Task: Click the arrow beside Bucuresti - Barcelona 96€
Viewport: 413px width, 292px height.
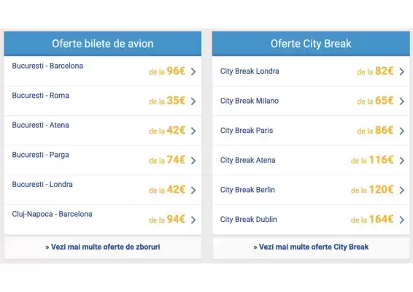Action: (193, 72)
